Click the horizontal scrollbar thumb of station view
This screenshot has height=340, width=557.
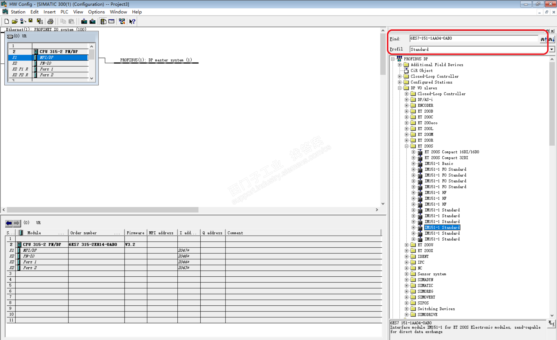coord(103,210)
